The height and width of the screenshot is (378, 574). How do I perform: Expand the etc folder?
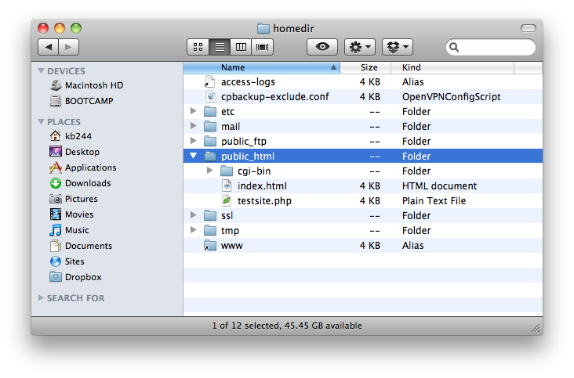click(x=193, y=111)
